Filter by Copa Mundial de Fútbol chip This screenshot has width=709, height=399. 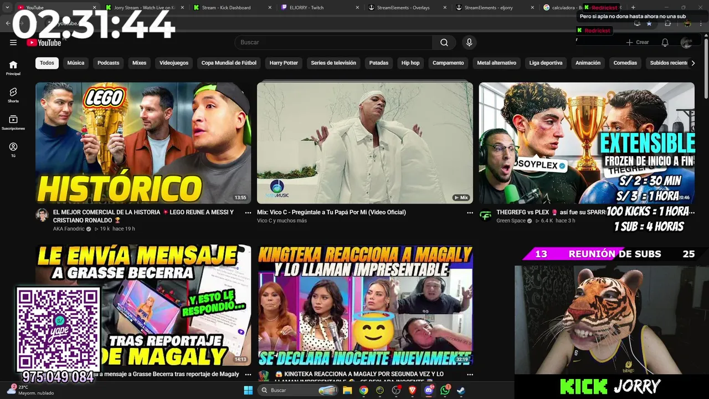(229, 63)
